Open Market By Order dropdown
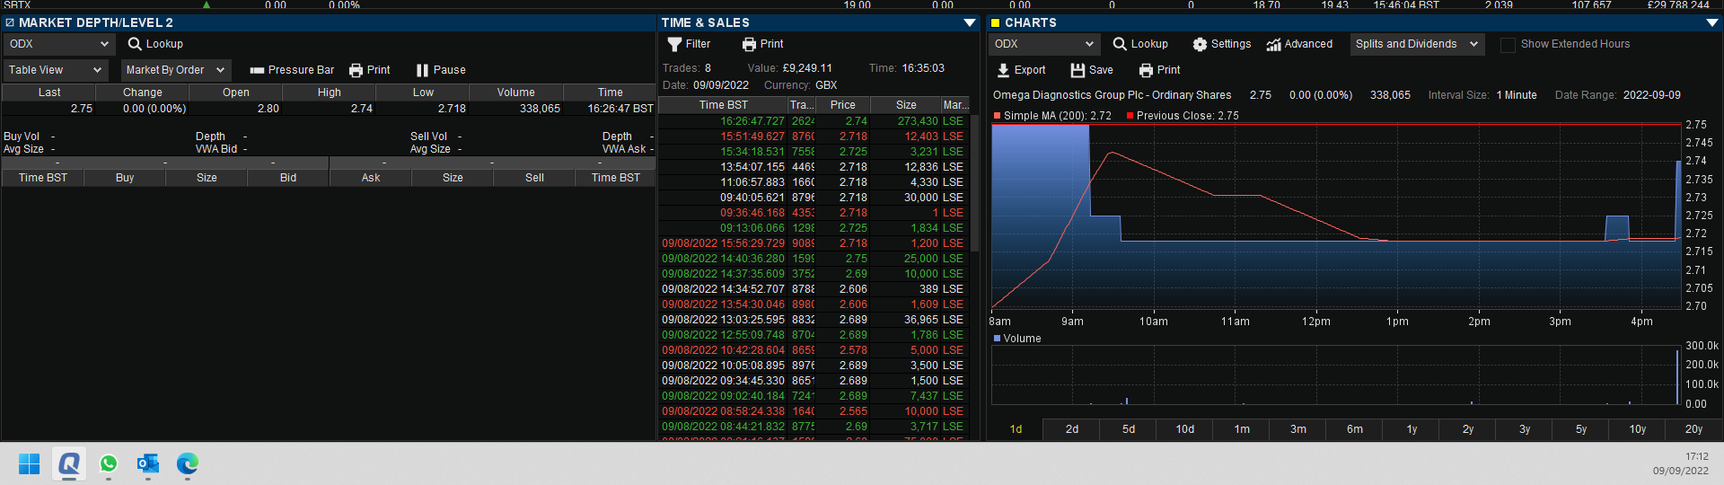 (x=176, y=70)
